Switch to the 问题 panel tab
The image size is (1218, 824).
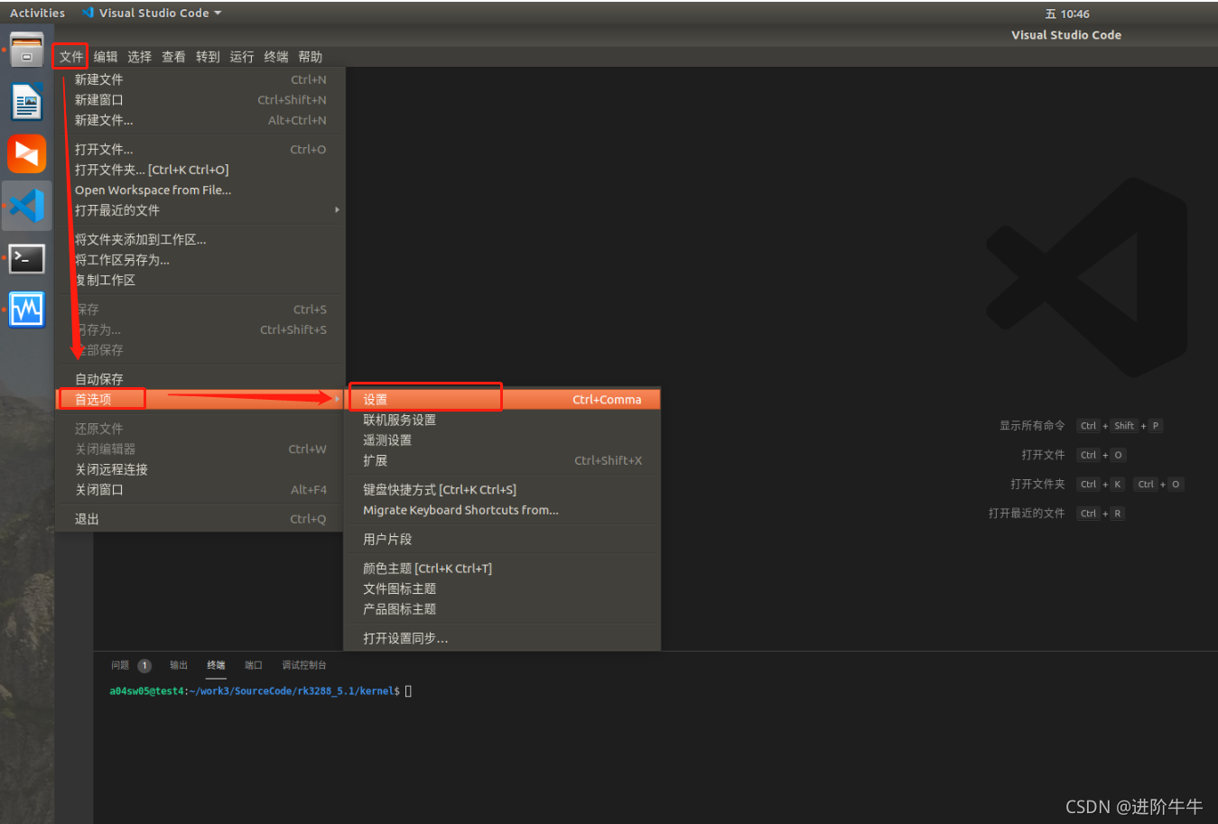(x=120, y=665)
